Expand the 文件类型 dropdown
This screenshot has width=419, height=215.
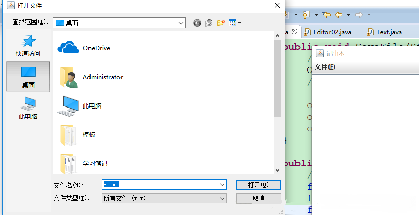click(x=222, y=198)
